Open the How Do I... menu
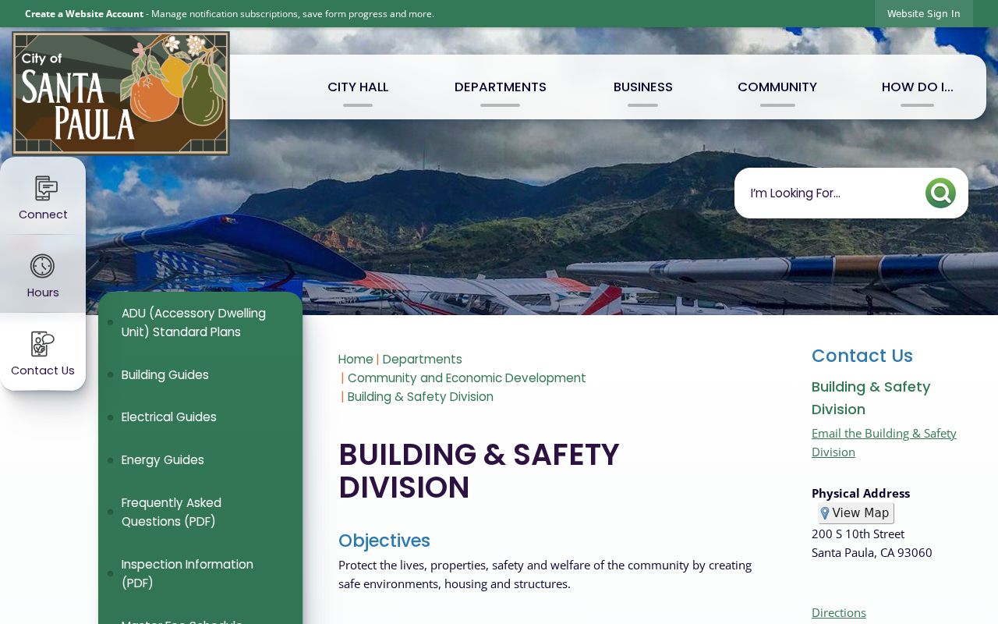998x624 pixels. click(x=918, y=87)
